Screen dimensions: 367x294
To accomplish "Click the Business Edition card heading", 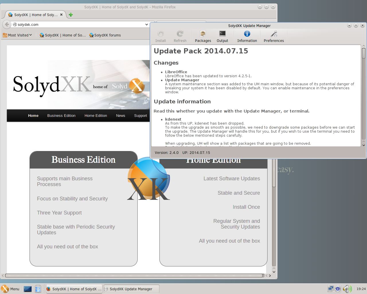I will click(83, 160).
